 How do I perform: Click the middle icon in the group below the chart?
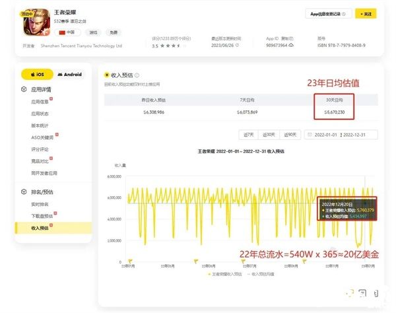pos(362,293)
